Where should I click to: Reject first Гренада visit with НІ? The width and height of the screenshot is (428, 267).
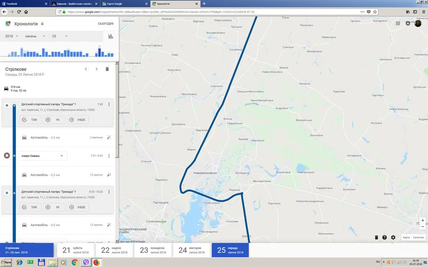pyautogui.click(x=54, y=120)
